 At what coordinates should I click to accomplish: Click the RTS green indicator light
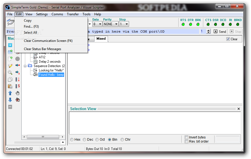pos(183,24)
